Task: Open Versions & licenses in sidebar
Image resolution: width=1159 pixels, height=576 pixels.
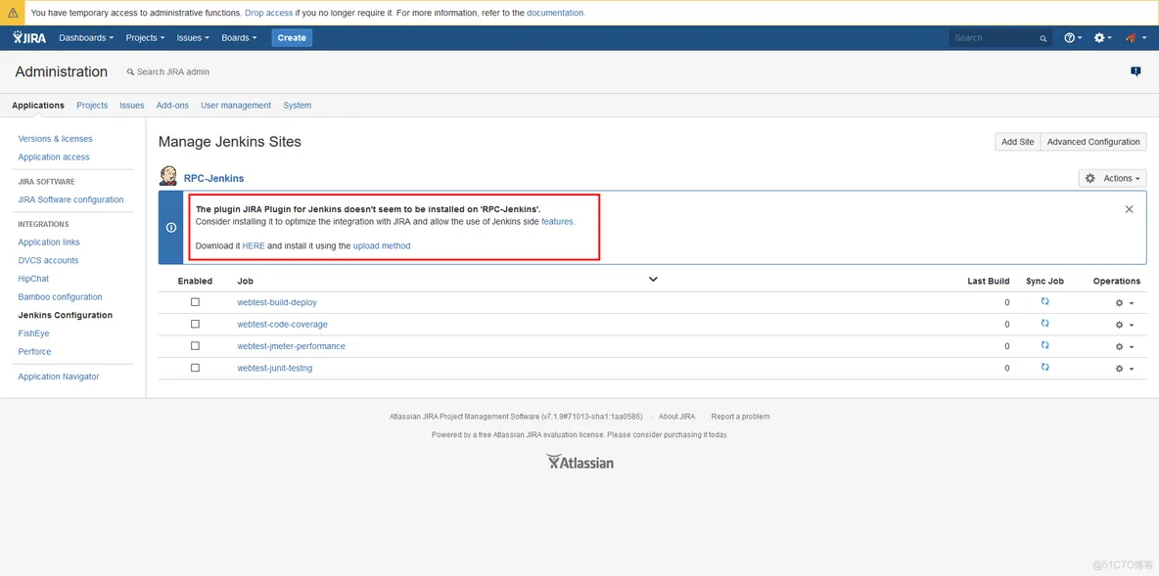Action: (x=56, y=139)
